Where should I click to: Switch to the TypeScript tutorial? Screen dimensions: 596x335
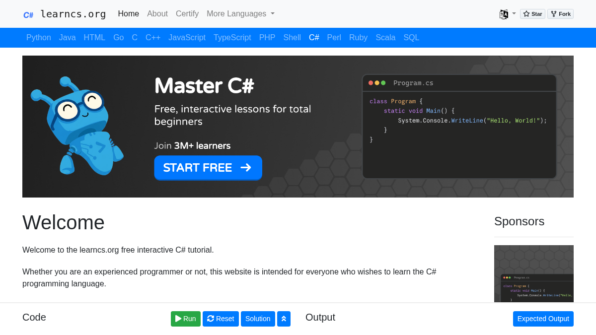tap(232, 38)
